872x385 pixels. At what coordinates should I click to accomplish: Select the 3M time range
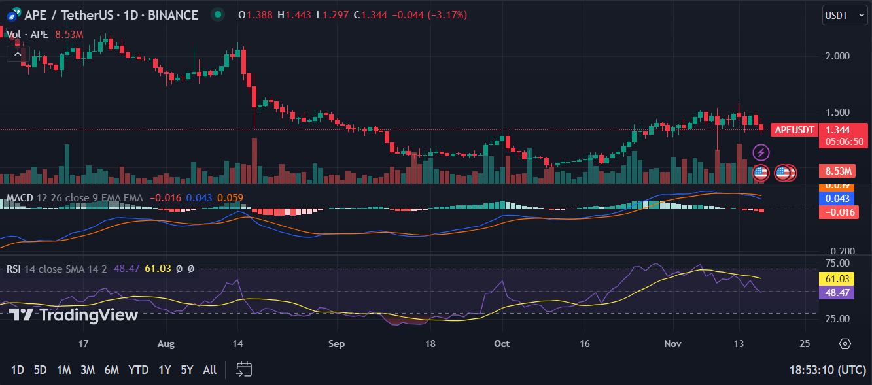click(x=88, y=370)
